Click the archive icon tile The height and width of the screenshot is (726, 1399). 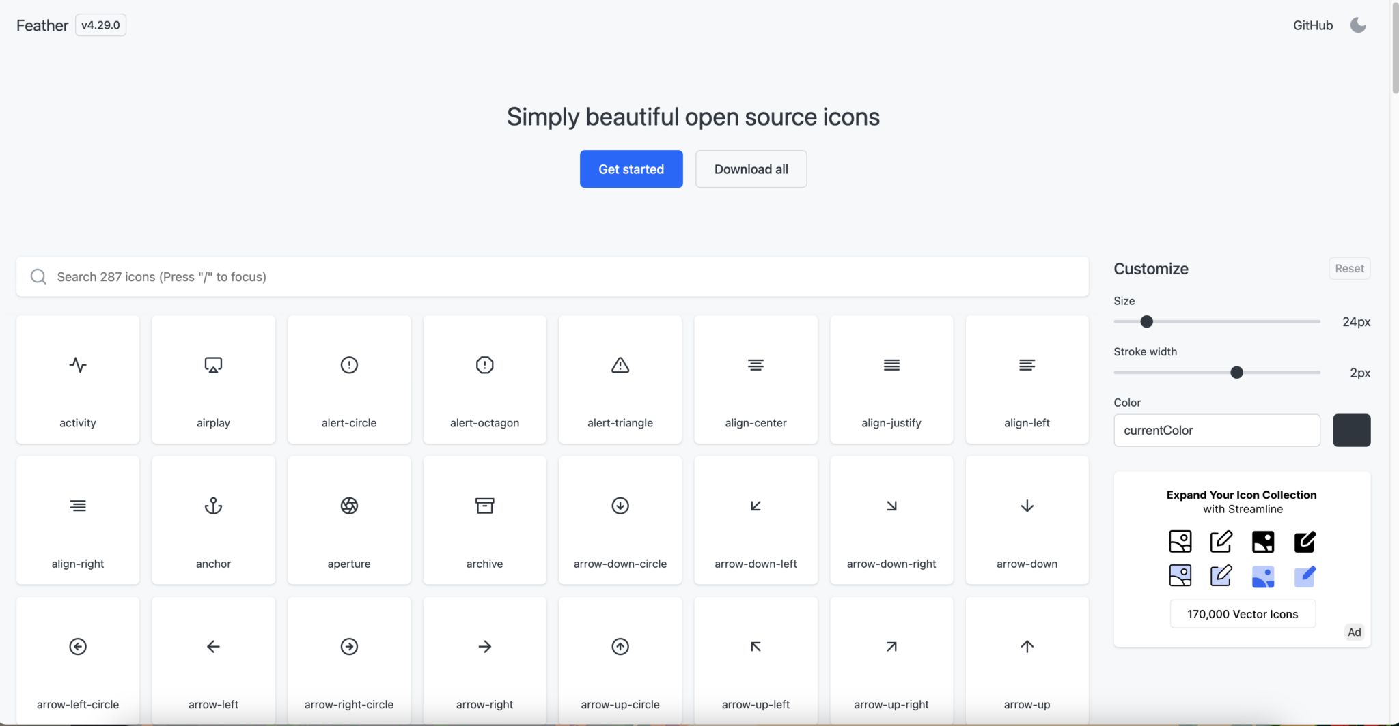[484, 520]
